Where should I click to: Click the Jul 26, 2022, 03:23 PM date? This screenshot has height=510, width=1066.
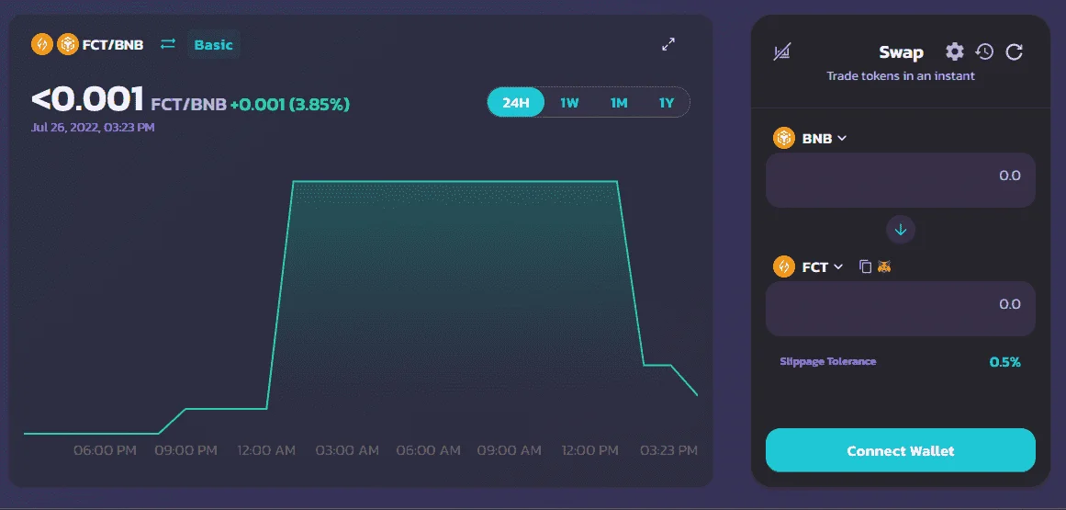click(93, 127)
